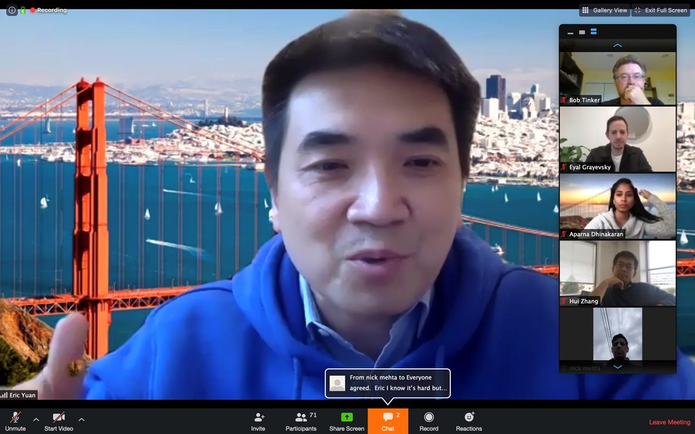Click the muted mic icon beside Aparna Dhinakaran
The image size is (695, 434).
pyautogui.click(x=564, y=234)
